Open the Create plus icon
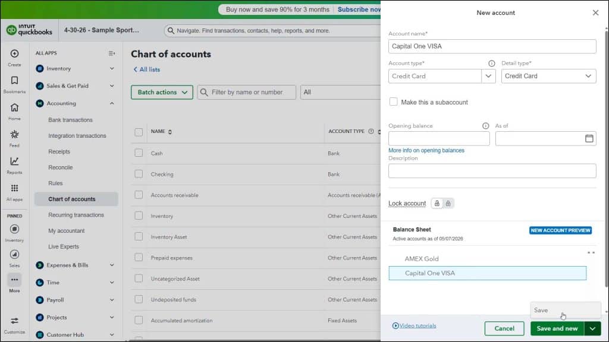Image resolution: width=609 pixels, height=342 pixels. pyautogui.click(x=14, y=53)
